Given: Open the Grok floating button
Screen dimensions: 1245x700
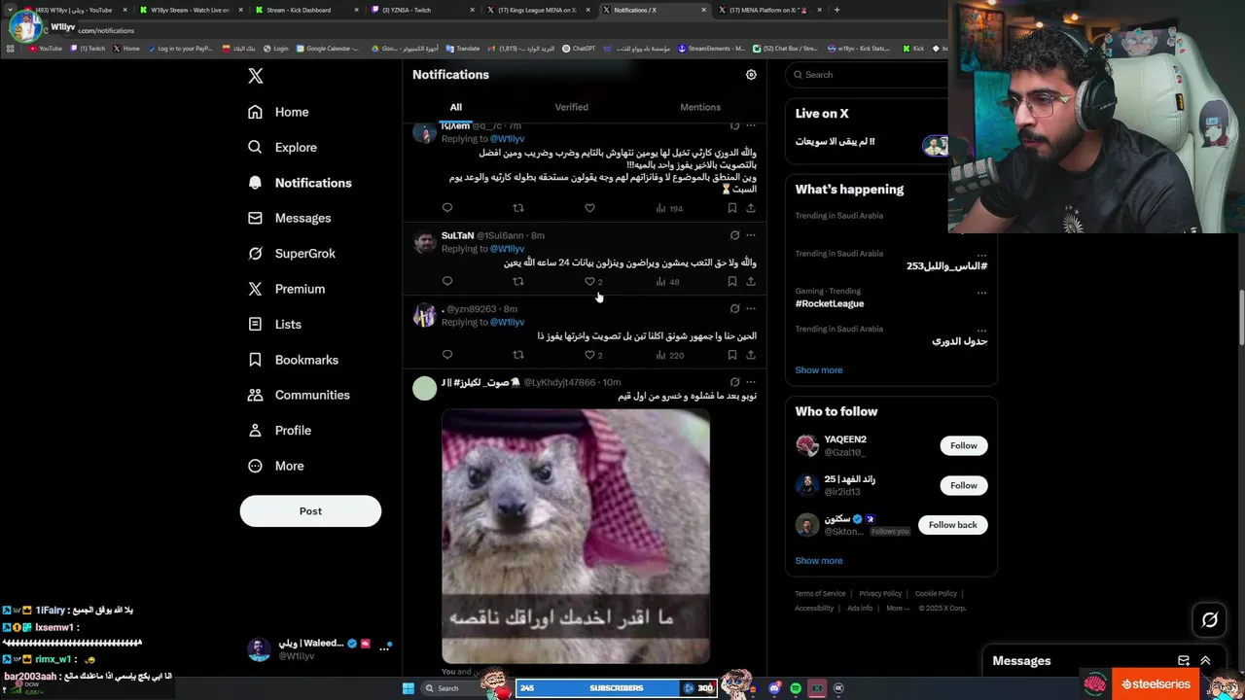Looking at the screenshot, I should 1210,619.
